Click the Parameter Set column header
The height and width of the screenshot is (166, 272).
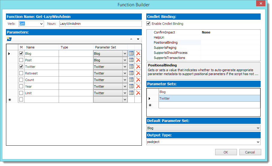coord(110,47)
